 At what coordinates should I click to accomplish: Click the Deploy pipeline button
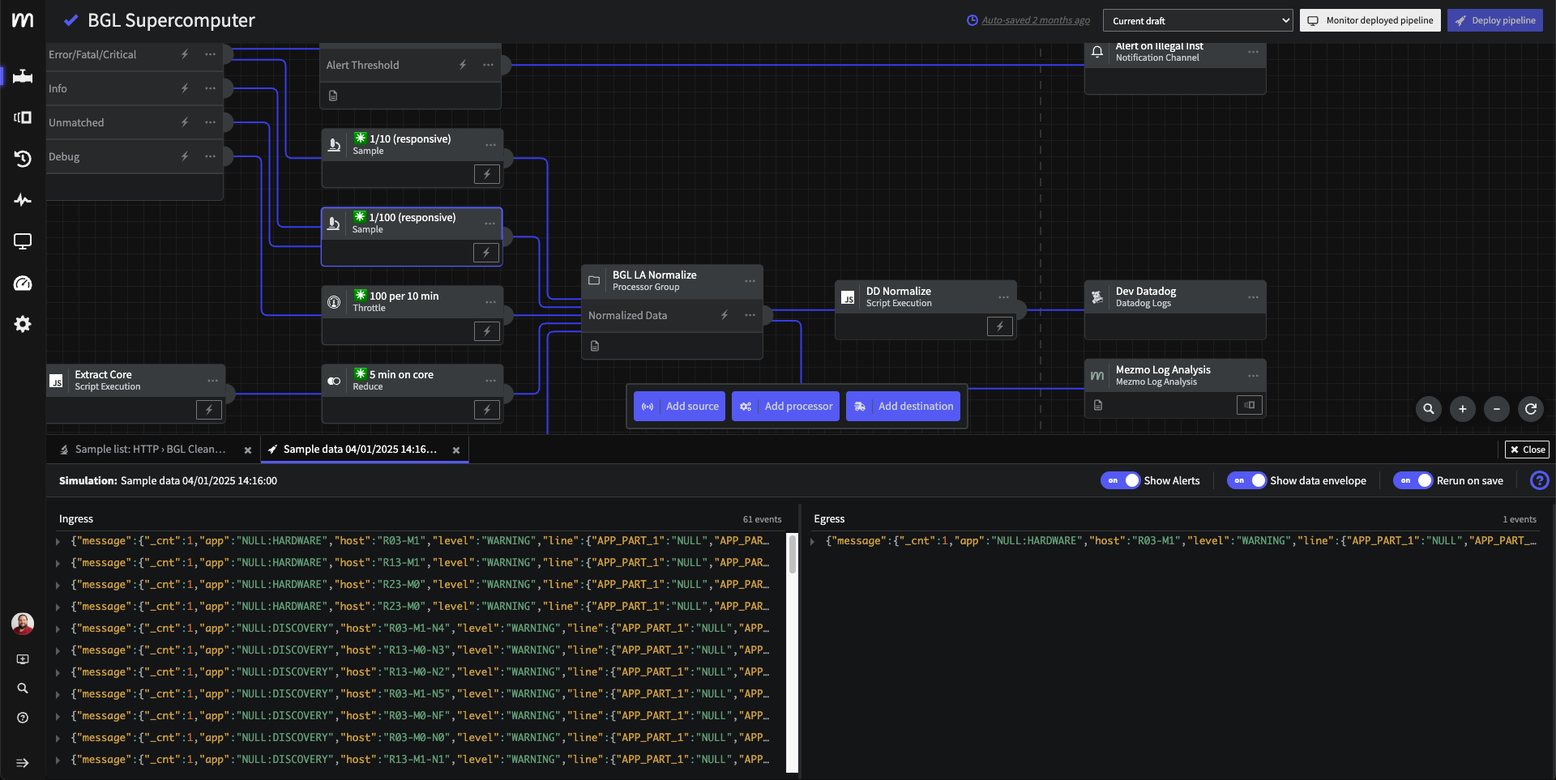[1495, 21]
